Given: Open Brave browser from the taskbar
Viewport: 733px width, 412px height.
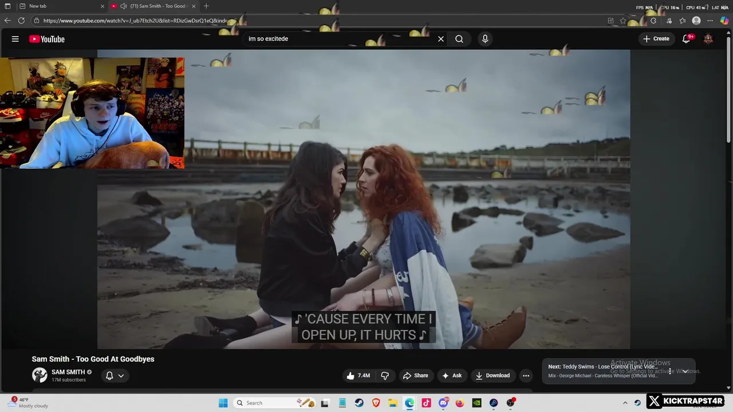Looking at the screenshot, I should click(376, 403).
